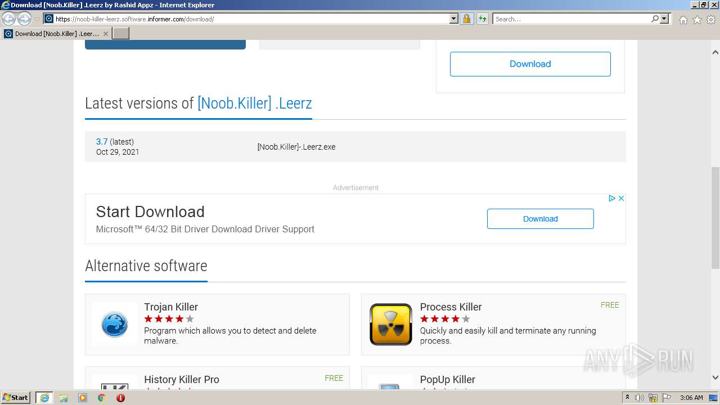Viewport: 720px width, 405px height.
Task: Click the refresh page icon
Action: coord(482,19)
